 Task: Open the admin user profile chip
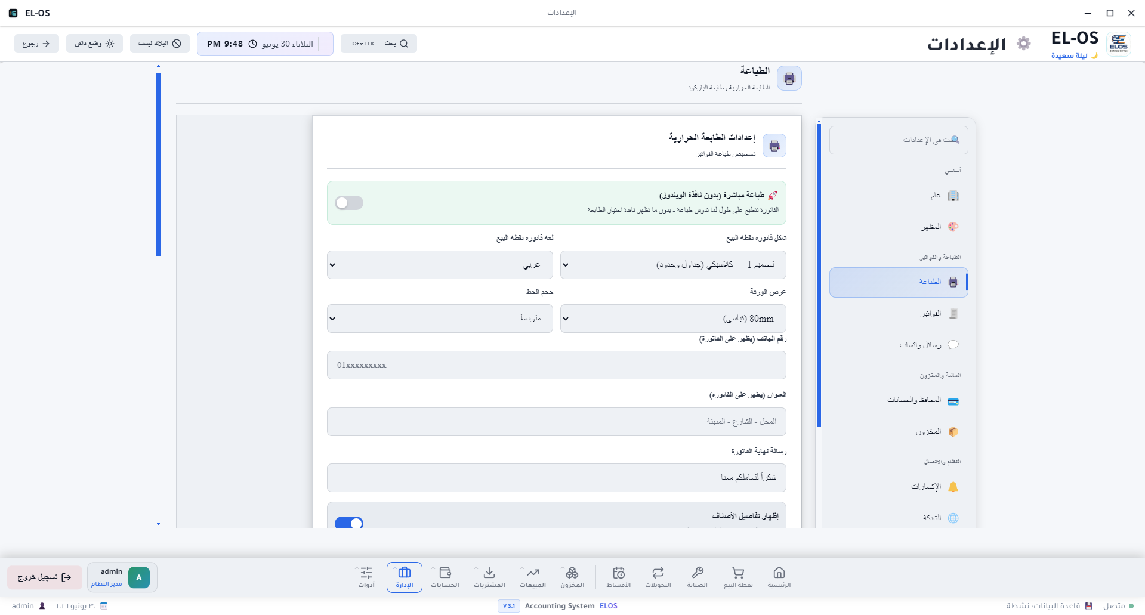coord(122,577)
